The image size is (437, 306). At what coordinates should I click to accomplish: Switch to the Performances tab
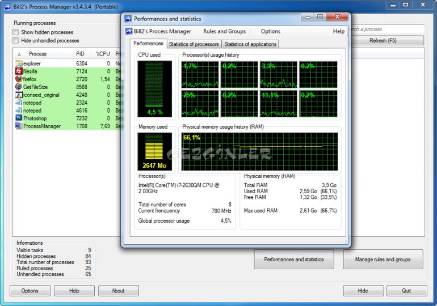click(x=148, y=44)
